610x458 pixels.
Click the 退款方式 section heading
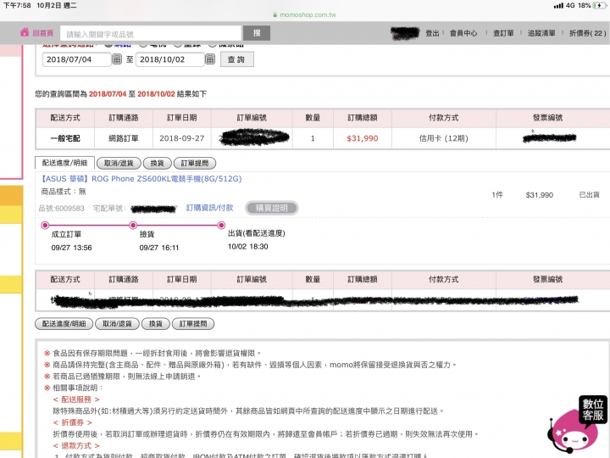[x=76, y=445]
